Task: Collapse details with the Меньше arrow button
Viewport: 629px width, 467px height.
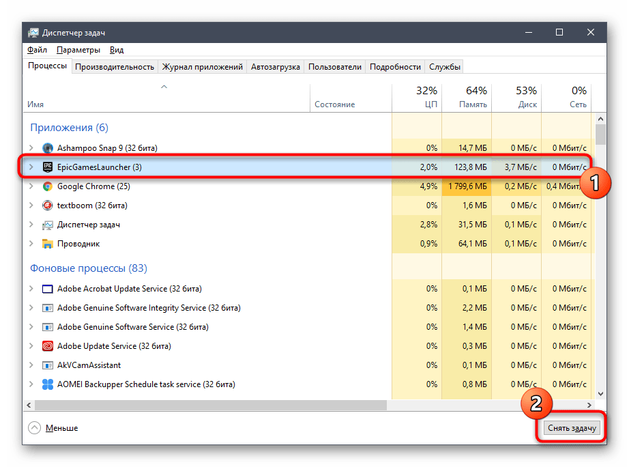Action: pos(35,428)
